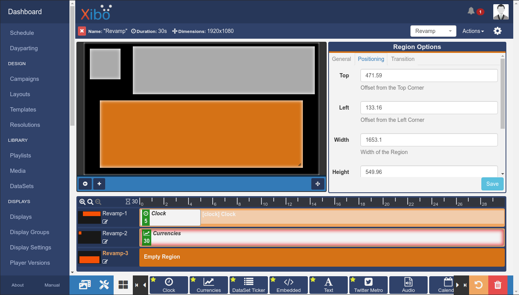Add a Currencies widget from the toolbar
The height and width of the screenshot is (295, 519).
tap(208, 285)
